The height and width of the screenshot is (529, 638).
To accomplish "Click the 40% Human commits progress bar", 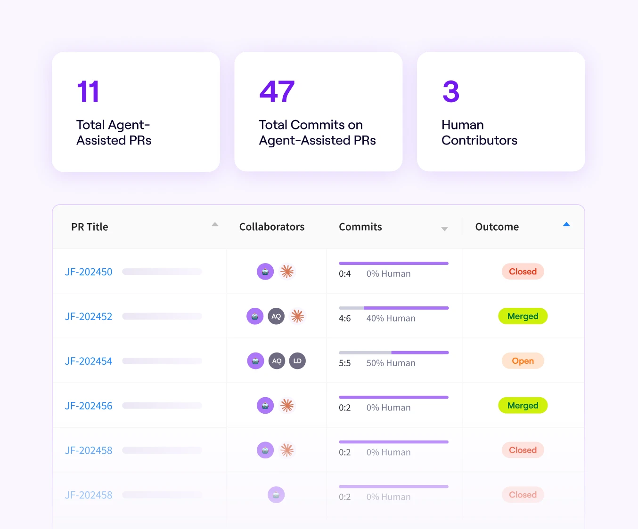I will click(393, 308).
